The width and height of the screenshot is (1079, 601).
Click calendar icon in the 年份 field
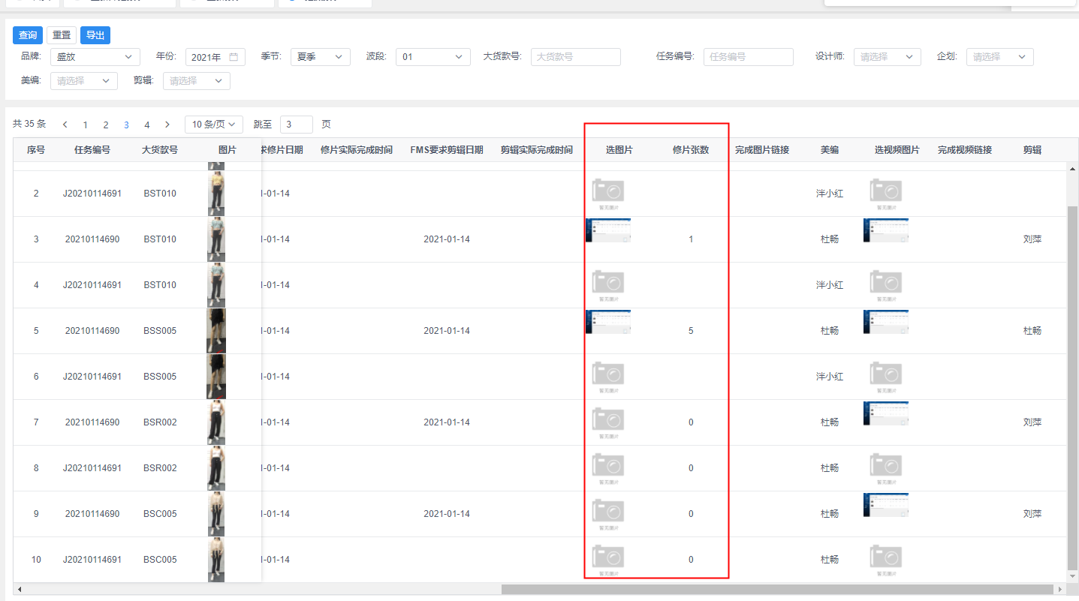(234, 57)
